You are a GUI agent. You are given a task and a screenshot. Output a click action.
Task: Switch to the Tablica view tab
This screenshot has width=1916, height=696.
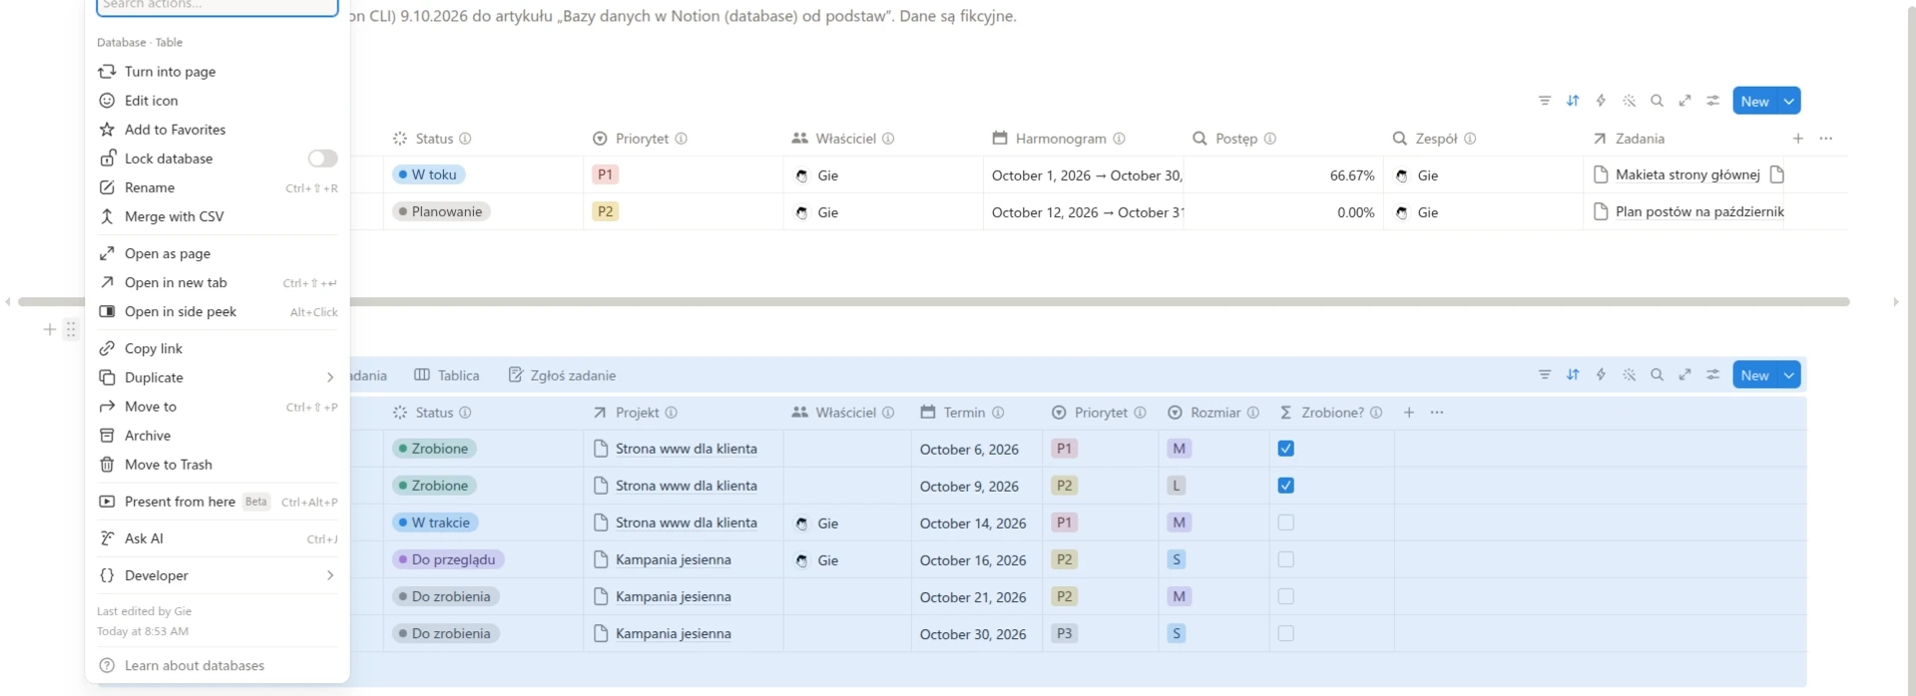click(446, 376)
